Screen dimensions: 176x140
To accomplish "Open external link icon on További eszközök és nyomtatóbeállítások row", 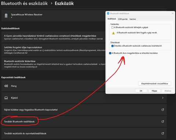I will pyautogui.click(x=163, y=133).
